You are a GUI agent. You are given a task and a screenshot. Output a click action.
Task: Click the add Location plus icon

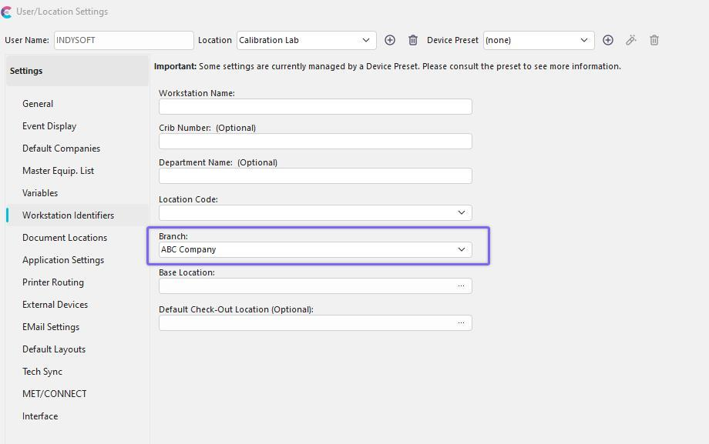pyautogui.click(x=390, y=40)
